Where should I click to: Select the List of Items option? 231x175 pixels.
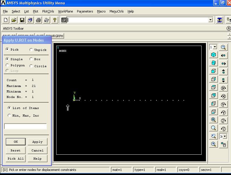point(9,108)
